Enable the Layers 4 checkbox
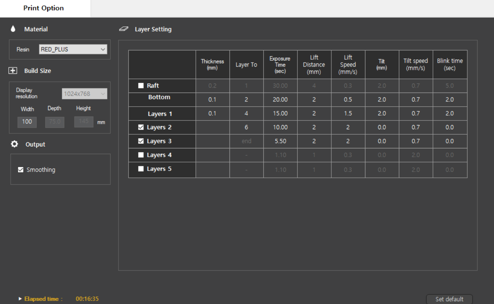Screen dimensions: 494x304 [x=141, y=155]
